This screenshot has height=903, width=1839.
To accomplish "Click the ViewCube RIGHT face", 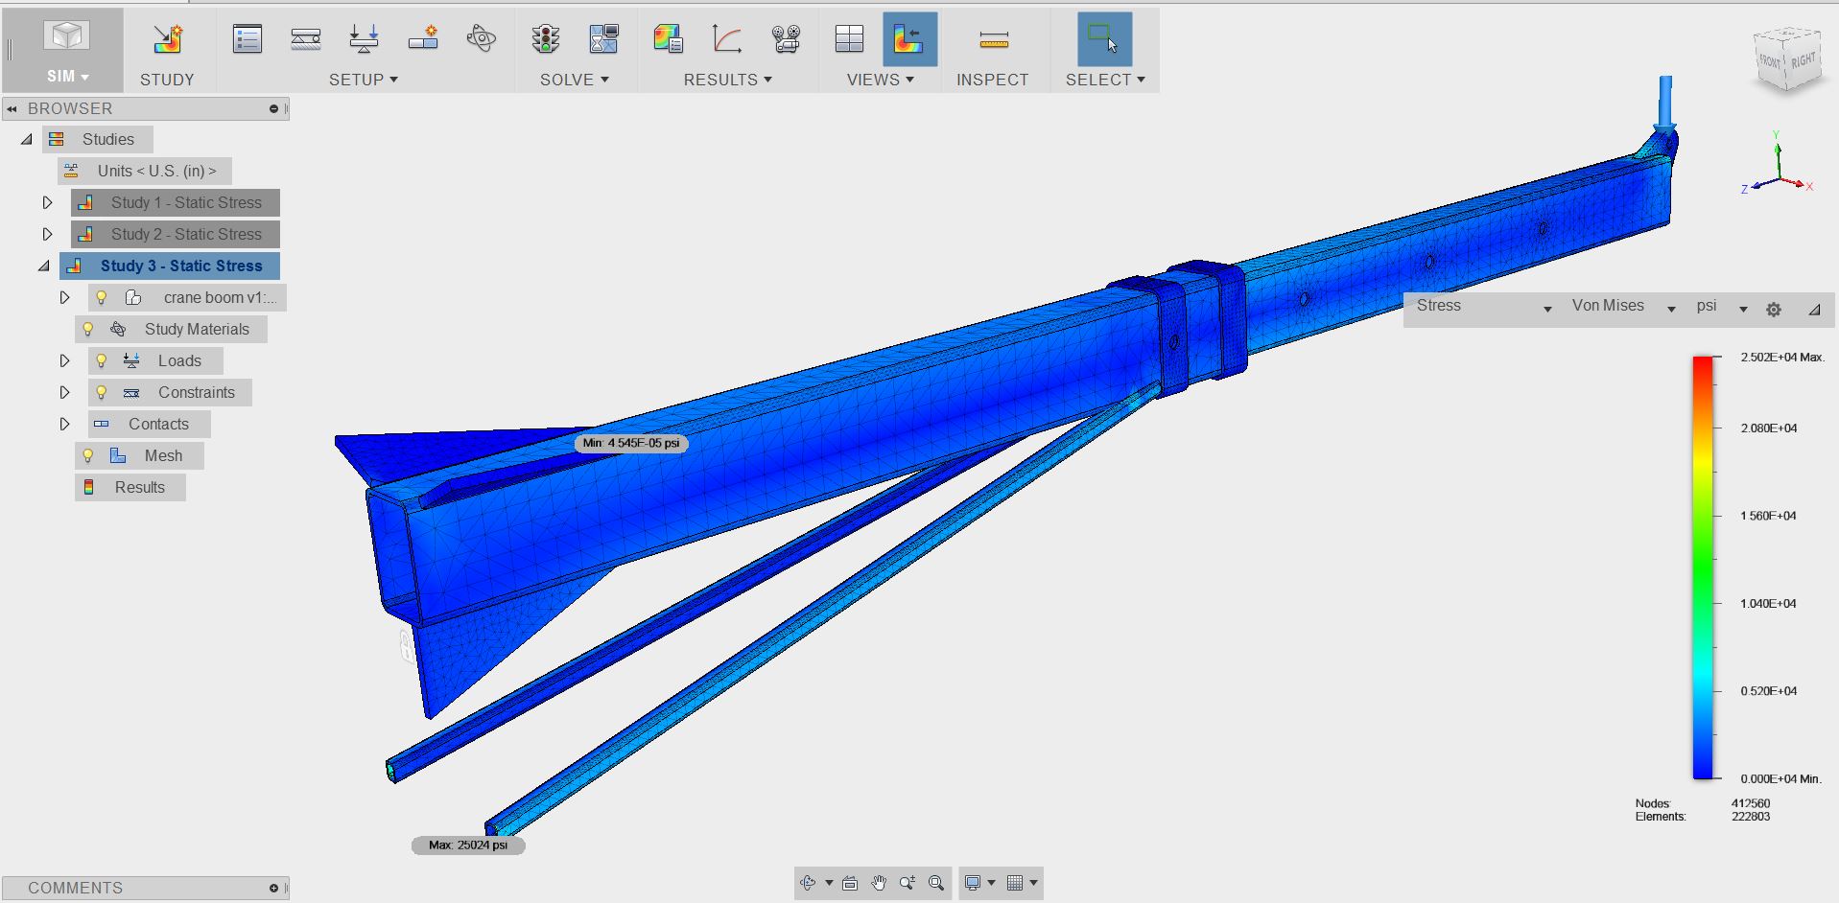I will pyautogui.click(x=1803, y=60).
